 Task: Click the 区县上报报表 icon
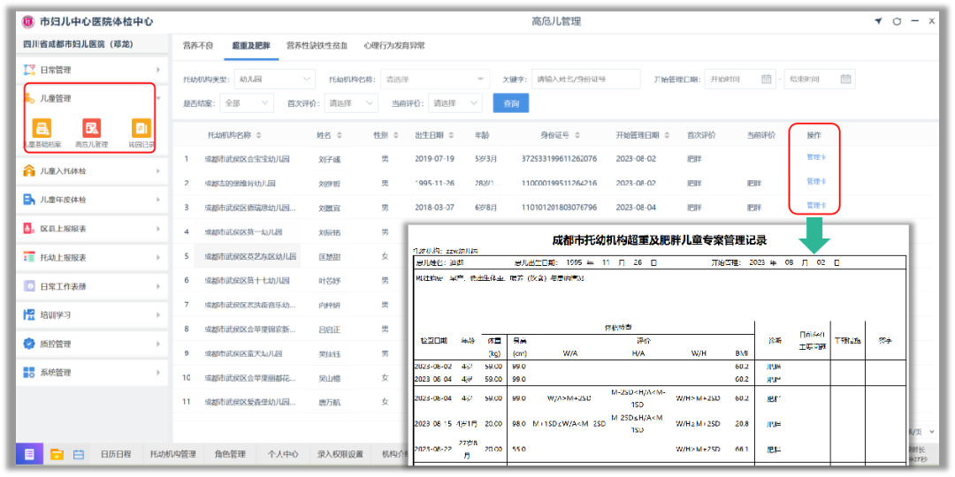pos(27,229)
